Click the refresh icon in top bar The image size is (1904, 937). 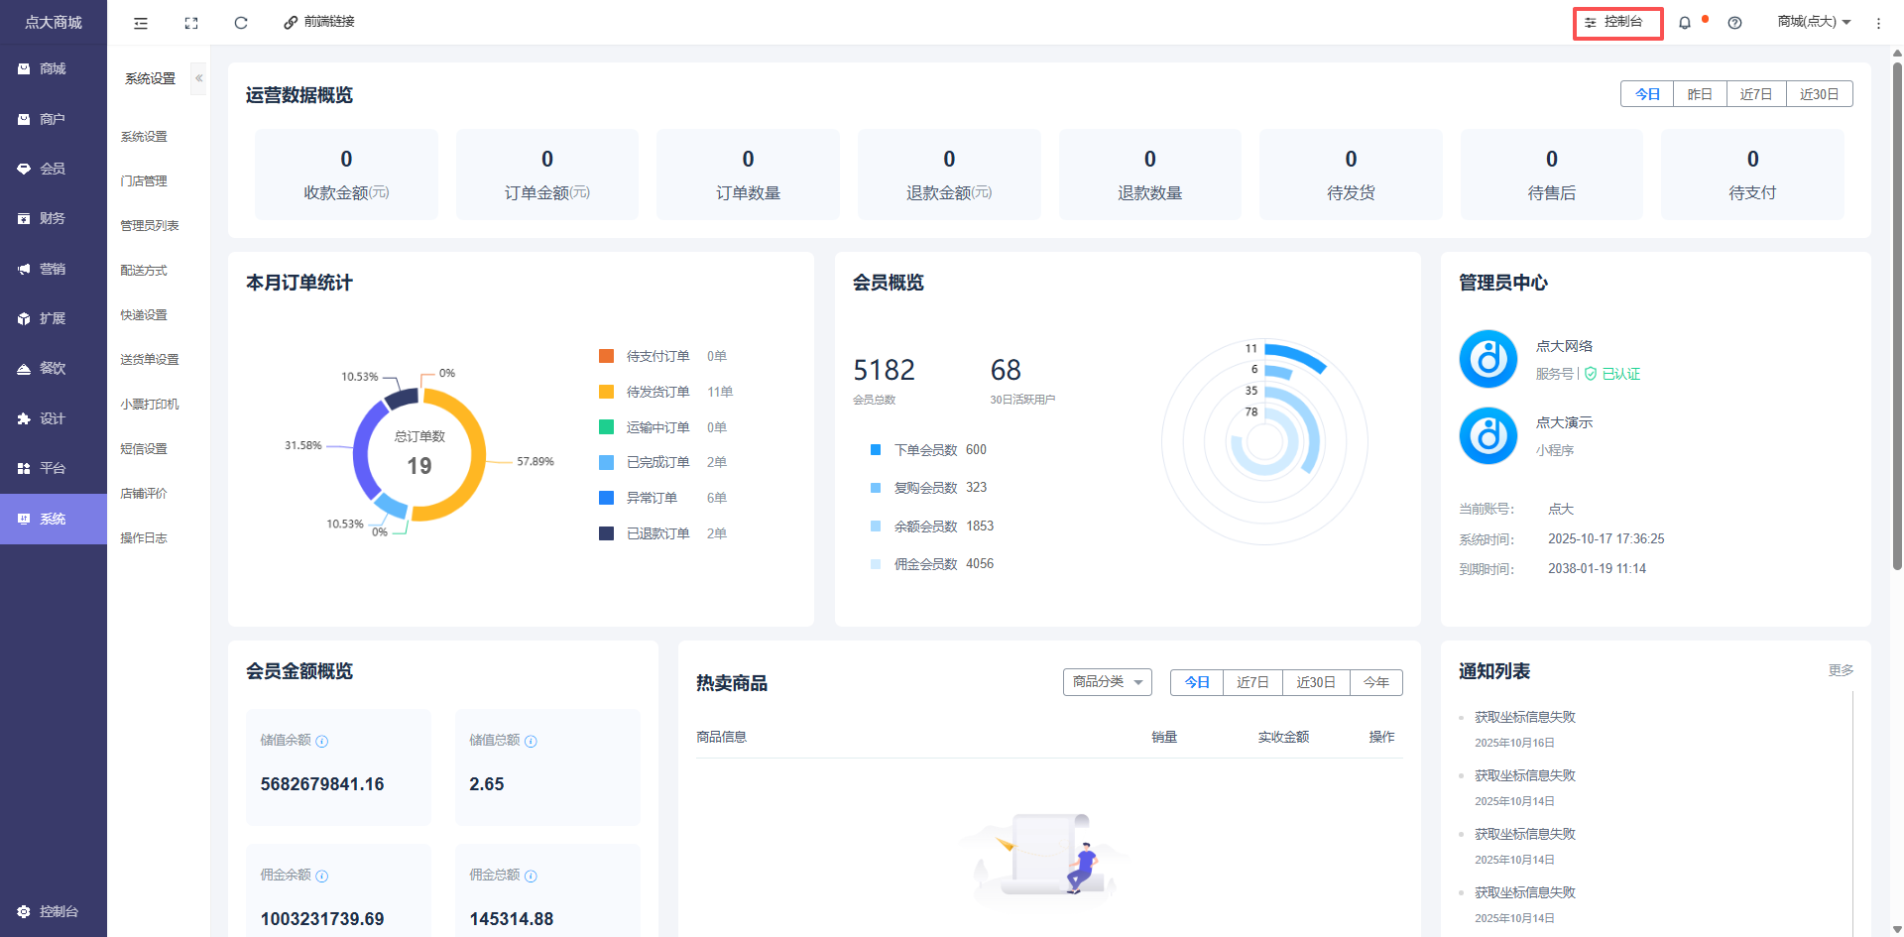pos(241,23)
